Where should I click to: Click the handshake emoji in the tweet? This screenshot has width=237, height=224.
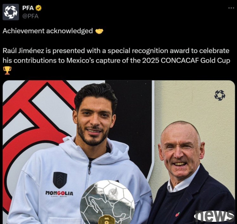point(99,31)
